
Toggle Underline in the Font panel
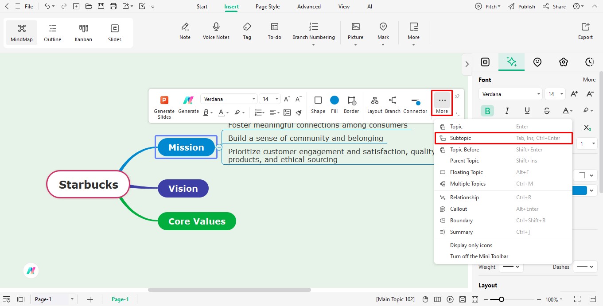click(527, 111)
